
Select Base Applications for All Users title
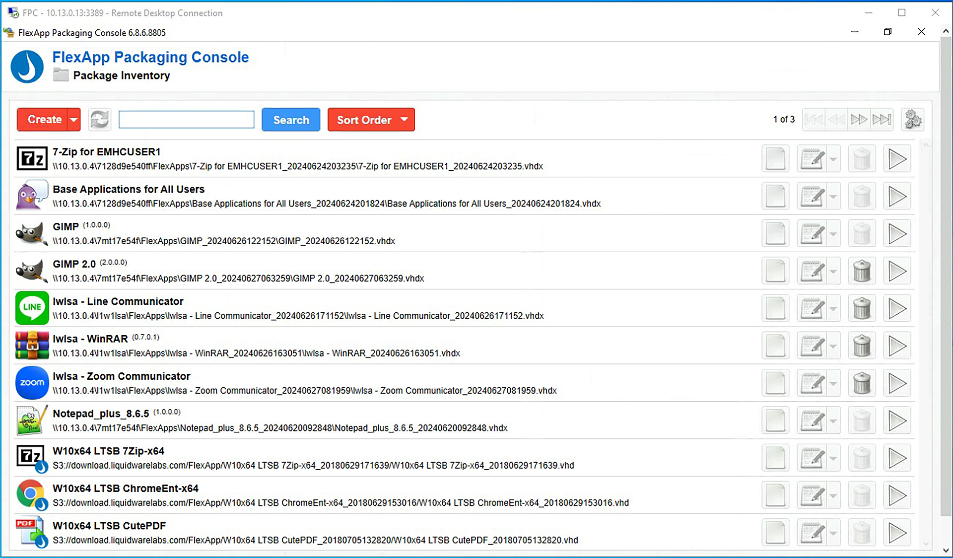(129, 189)
